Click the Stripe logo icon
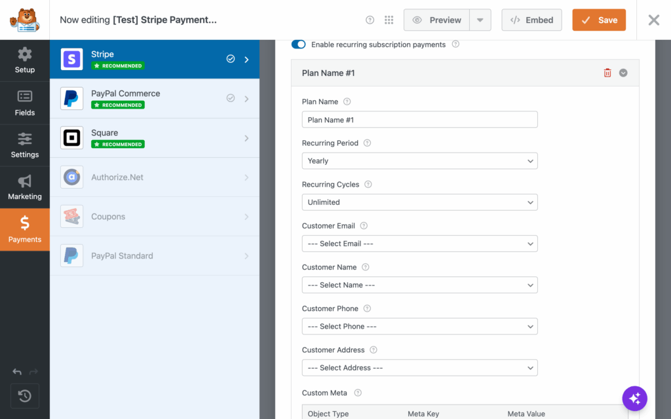Image resolution: width=671 pixels, height=419 pixels. tap(72, 60)
